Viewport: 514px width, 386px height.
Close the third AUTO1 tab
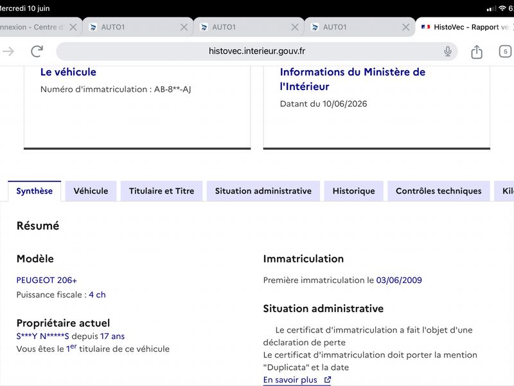(x=406, y=27)
